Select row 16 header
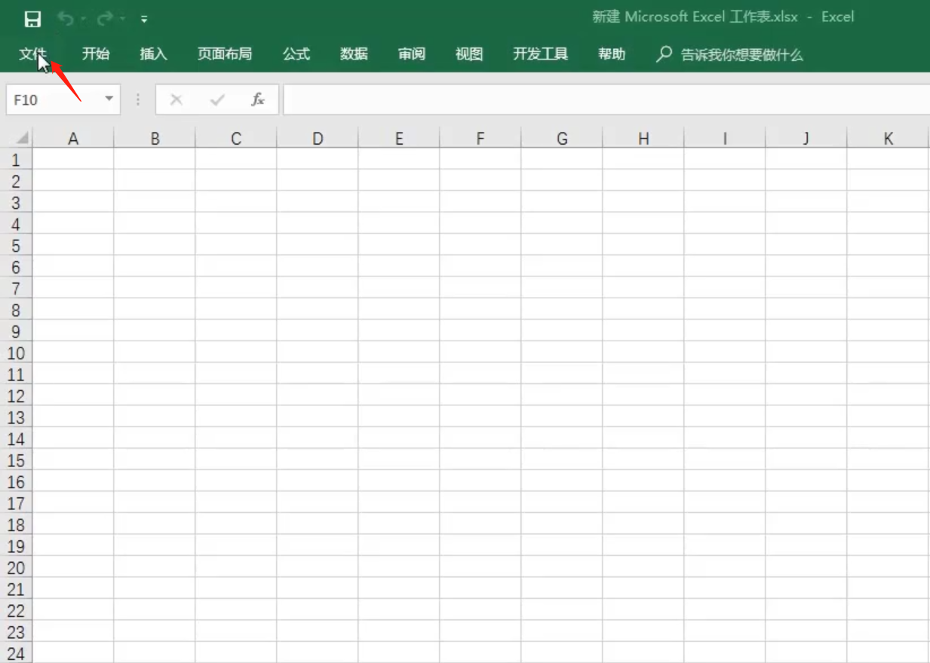930x663 pixels. (x=16, y=481)
